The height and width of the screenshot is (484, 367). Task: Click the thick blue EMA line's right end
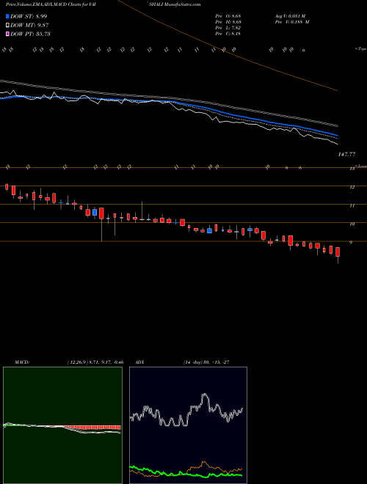click(336, 135)
